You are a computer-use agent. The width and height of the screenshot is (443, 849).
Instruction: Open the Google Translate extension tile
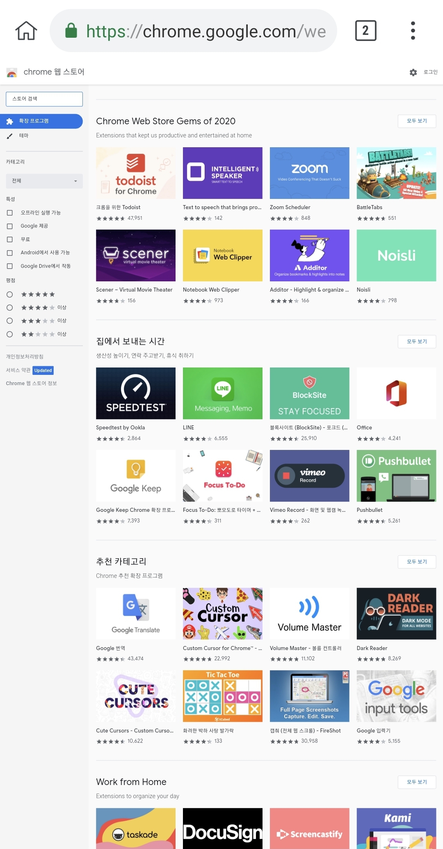point(136,614)
